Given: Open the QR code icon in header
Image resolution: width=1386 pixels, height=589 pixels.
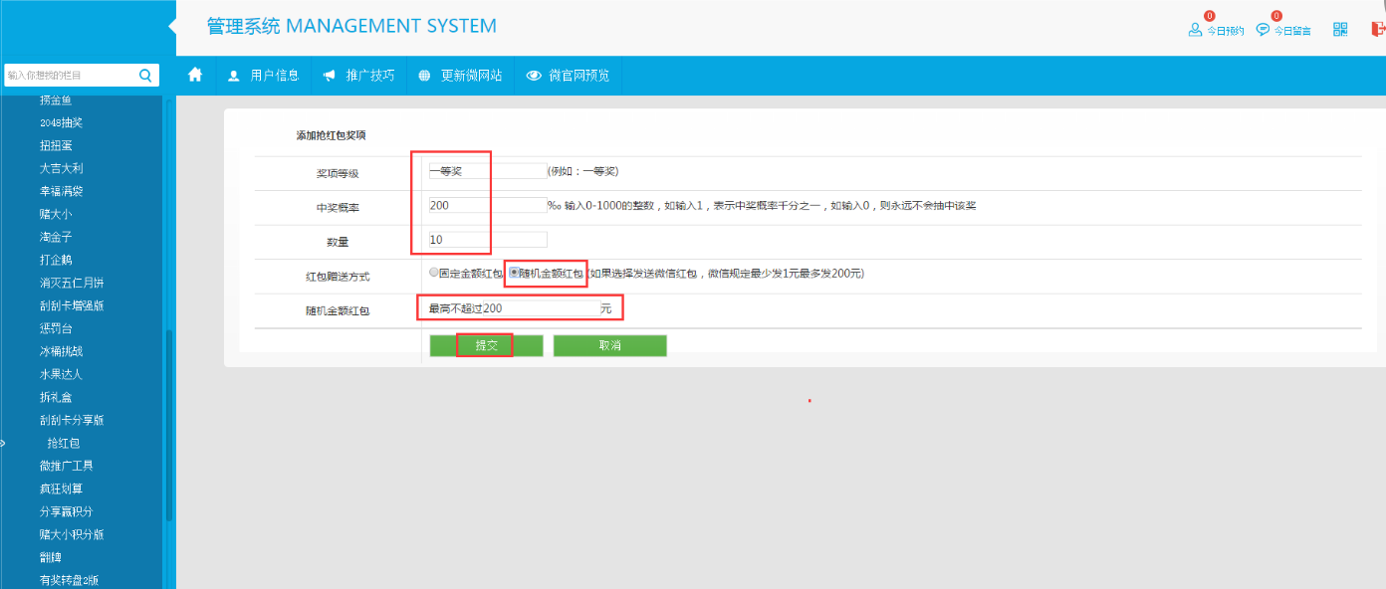Looking at the screenshot, I should click(x=1340, y=29).
